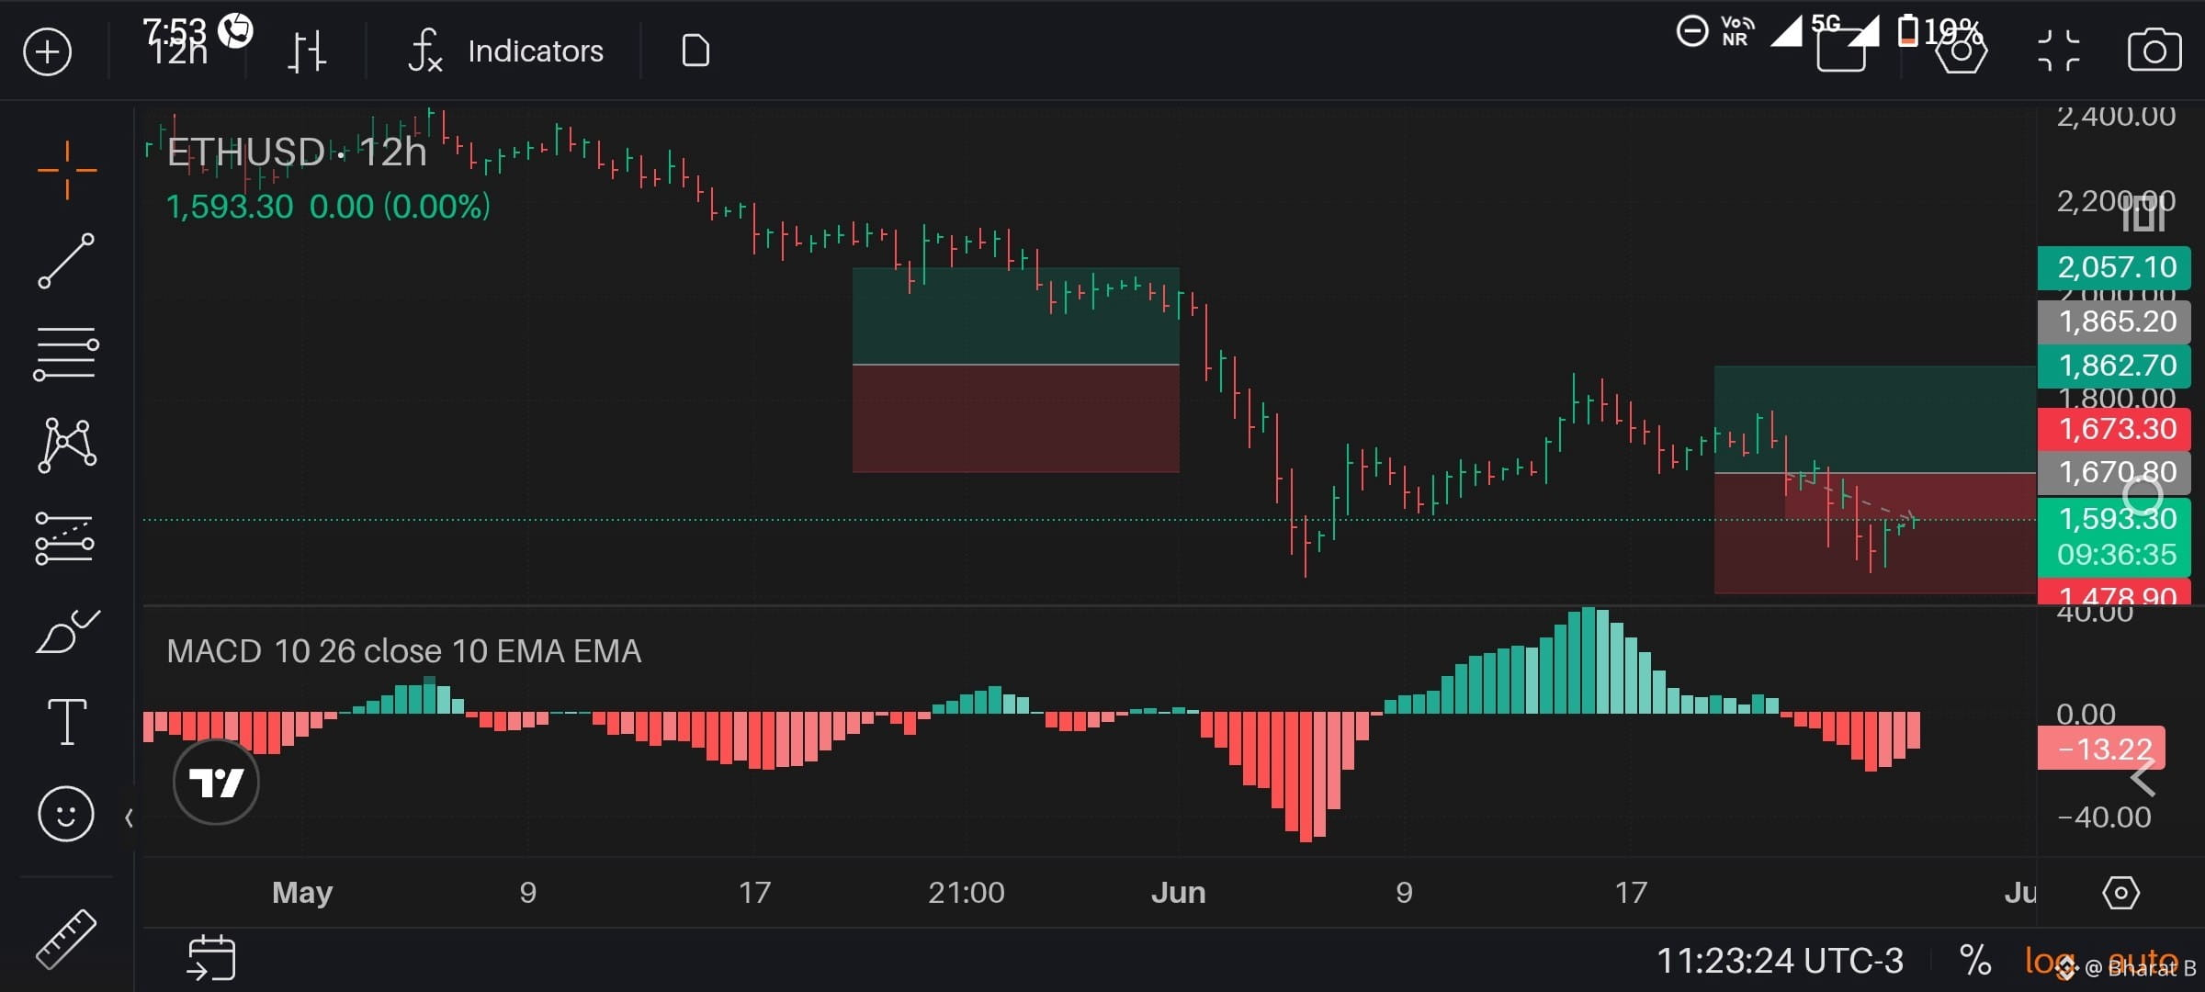
Task: Select the Fibonacci retracement tool
Action: coord(66,354)
